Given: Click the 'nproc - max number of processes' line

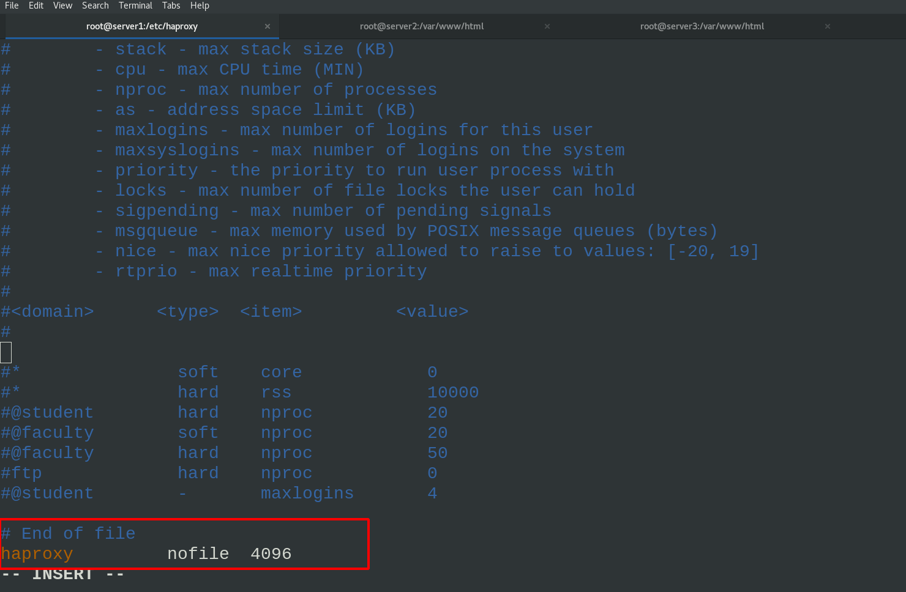Looking at the screenshot, I should [266, 89].
